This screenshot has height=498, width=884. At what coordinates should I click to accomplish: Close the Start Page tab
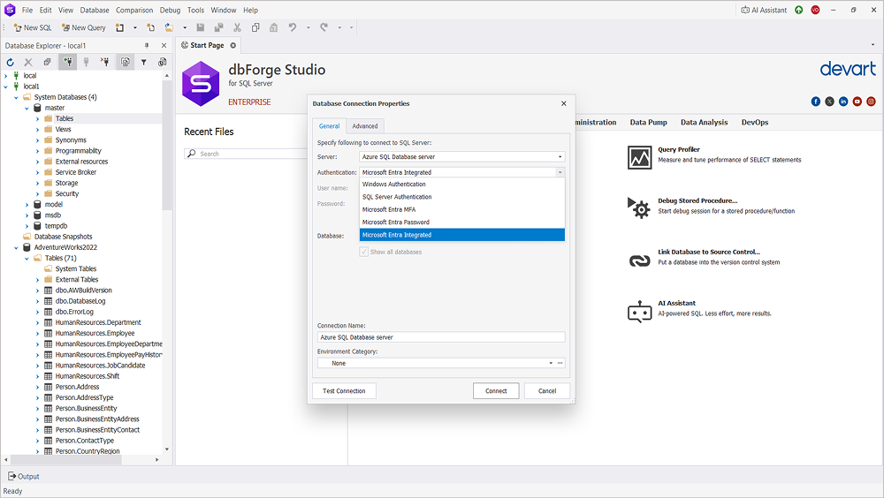click(x=232, y=45)
